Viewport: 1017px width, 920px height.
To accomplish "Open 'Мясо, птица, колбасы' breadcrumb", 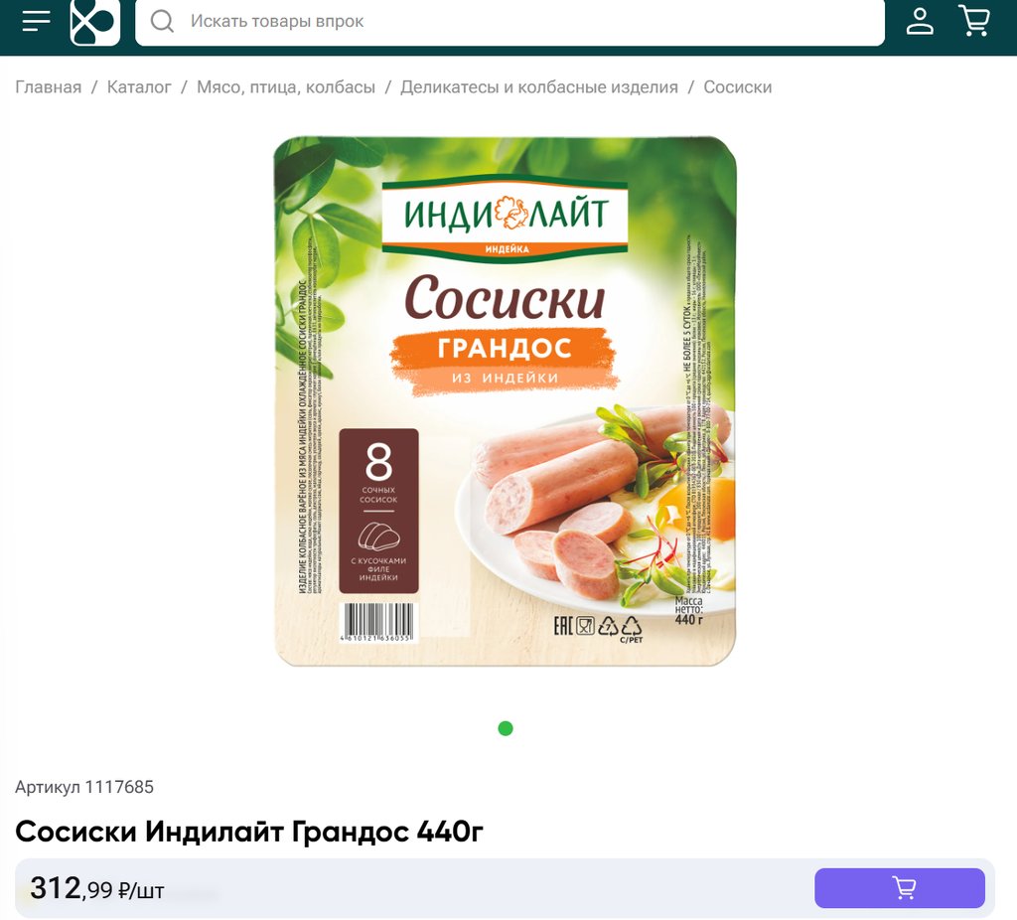I will point(286,87).
